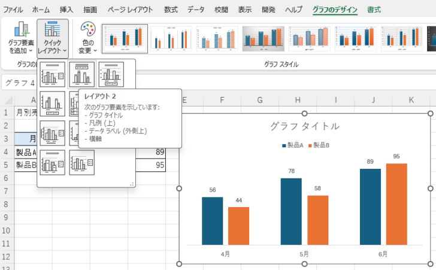
Task: Apply sixth chart style with gridlines
Action: [356, 39]
